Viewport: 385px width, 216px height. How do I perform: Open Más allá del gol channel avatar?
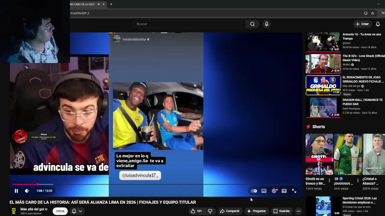14,211
